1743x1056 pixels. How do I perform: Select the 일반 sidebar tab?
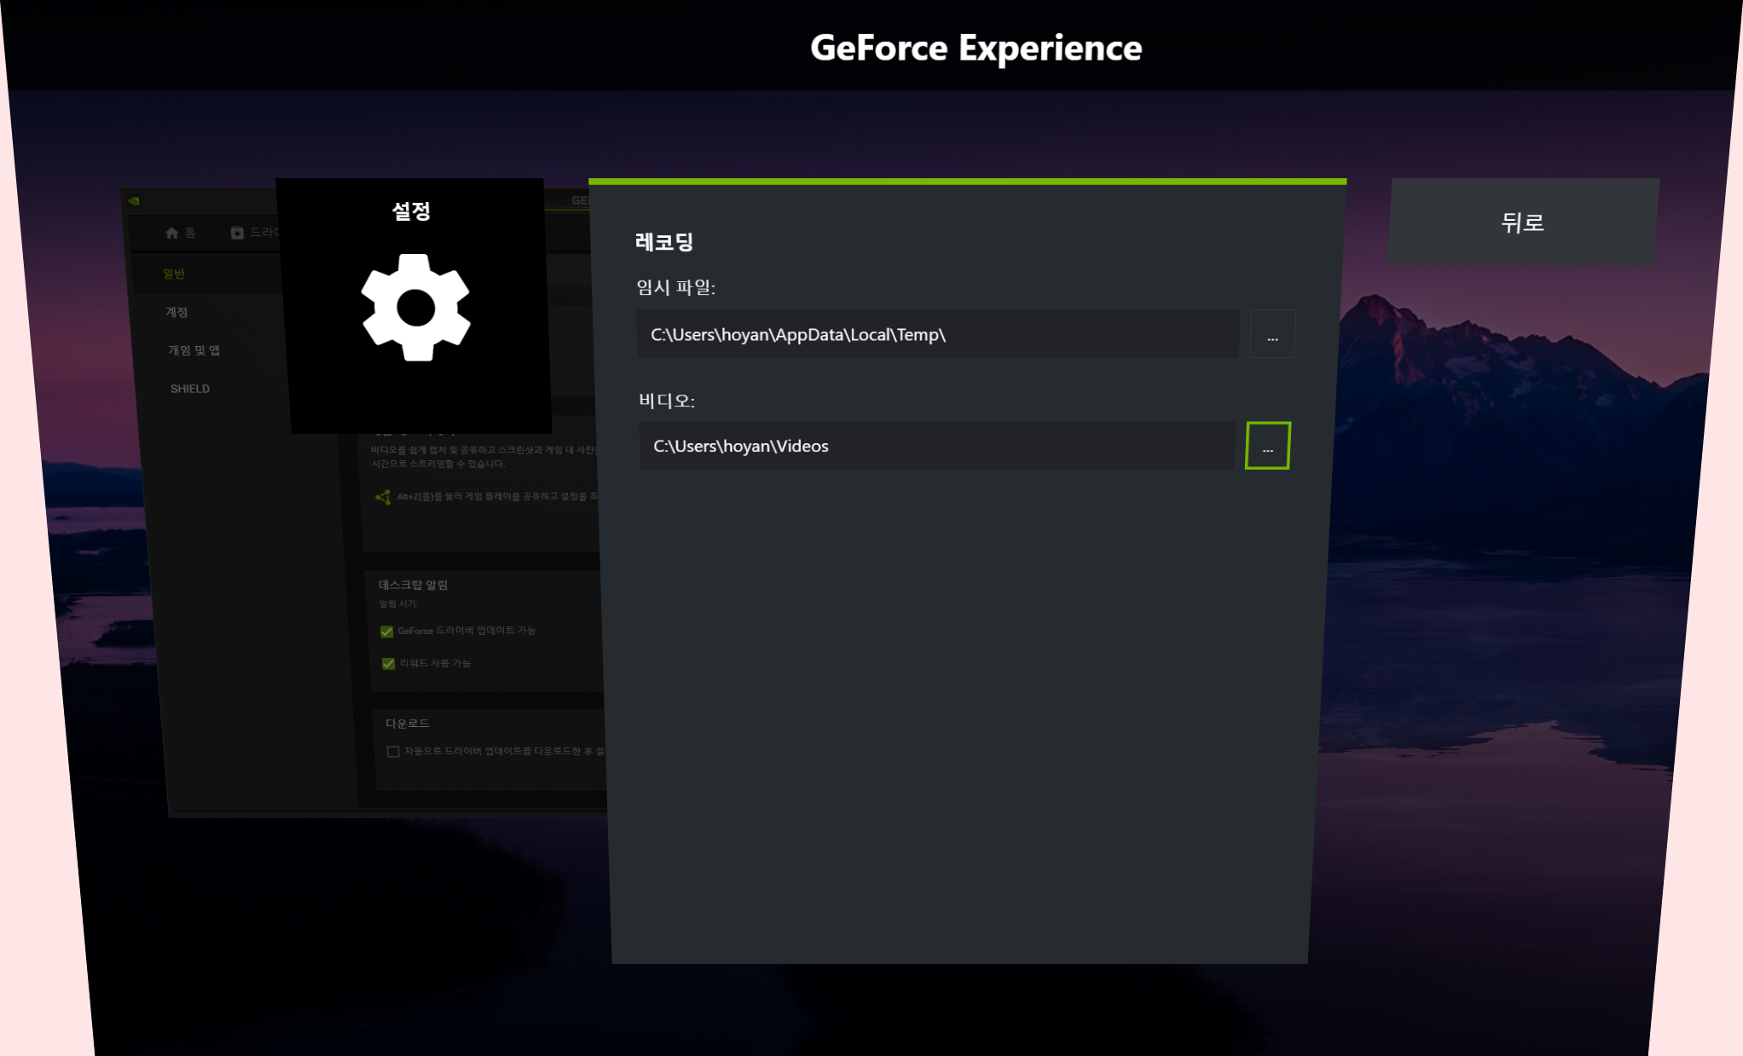click(174, 274)
